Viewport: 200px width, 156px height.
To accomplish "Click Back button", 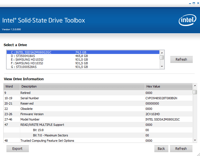I will point(161,148).
